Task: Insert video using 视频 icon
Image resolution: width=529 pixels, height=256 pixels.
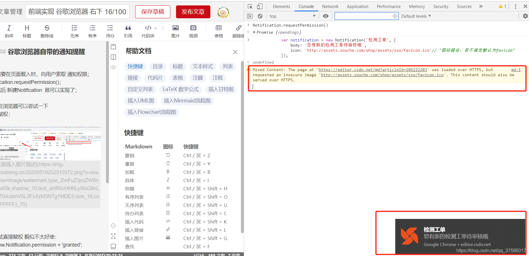Action: click(193, 31)
